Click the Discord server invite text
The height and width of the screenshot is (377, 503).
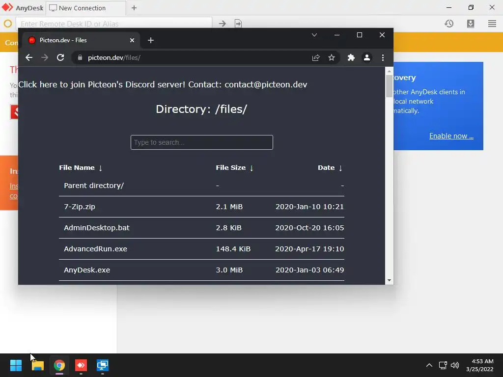pos(102,84)
